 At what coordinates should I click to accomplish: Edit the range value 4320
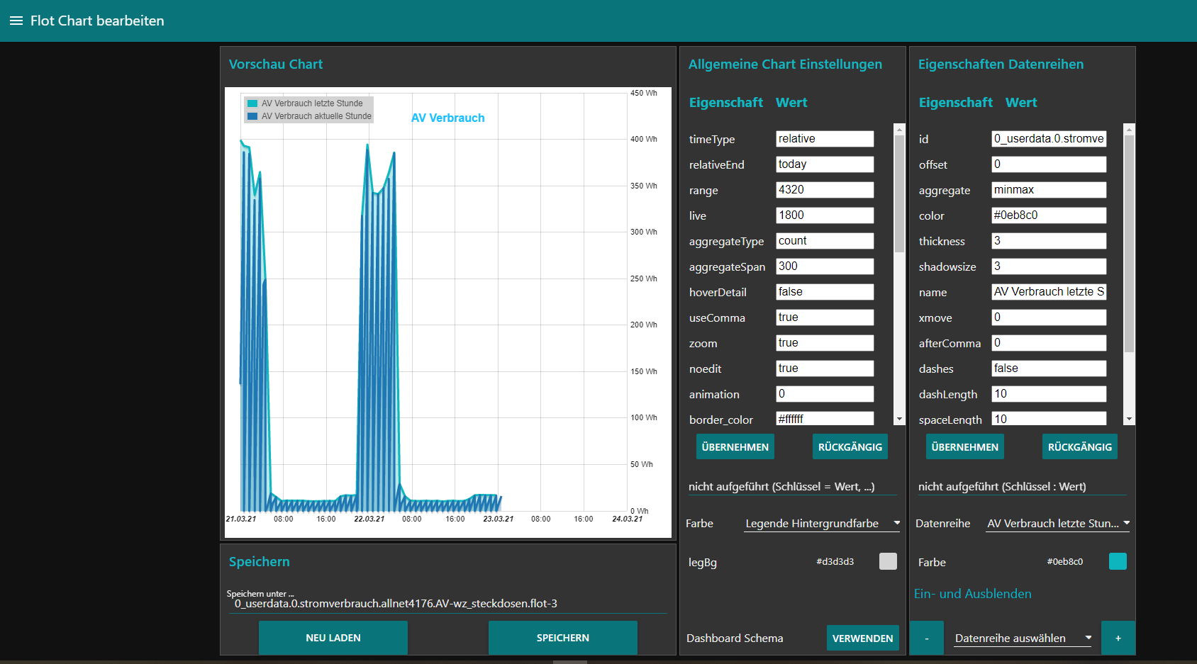(x=825, y=190)
